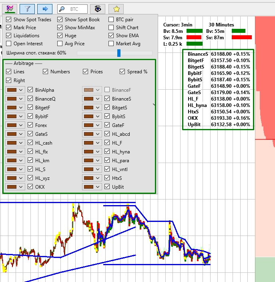Screen dimensions: 275x282
Task: Toggle Arbitrage Lines checkbox
Action: point(9,72)
